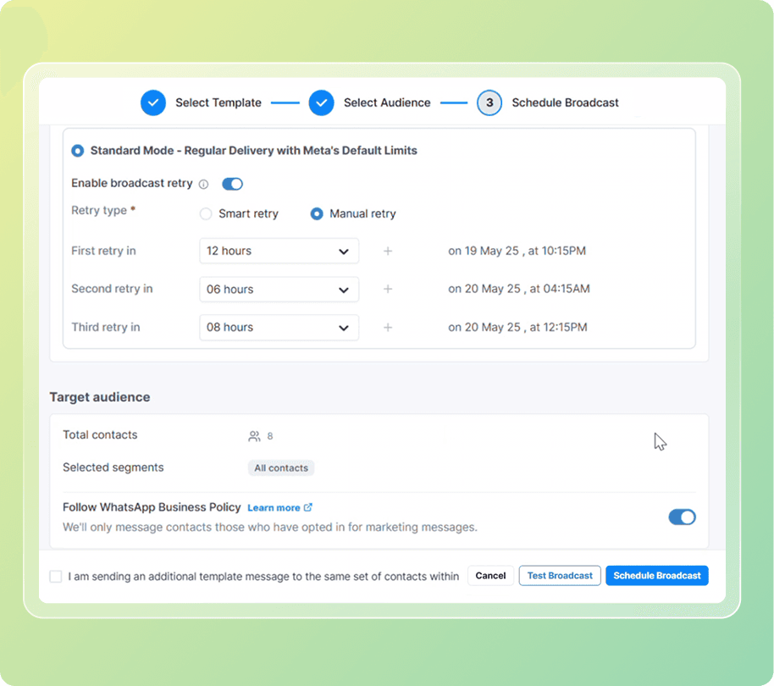Go to the Select Audience step
The image size is (774, 686).
pos(386,102)
